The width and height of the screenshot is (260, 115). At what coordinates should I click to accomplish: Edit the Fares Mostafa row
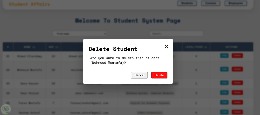click(x=224, y=102)
